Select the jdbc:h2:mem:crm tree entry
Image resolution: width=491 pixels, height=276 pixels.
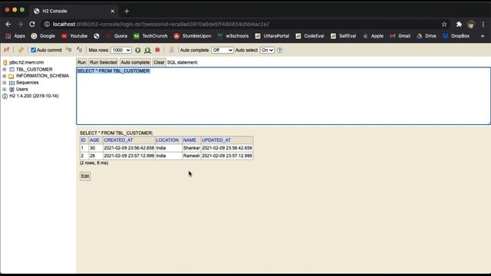click(x=27, y=63)
